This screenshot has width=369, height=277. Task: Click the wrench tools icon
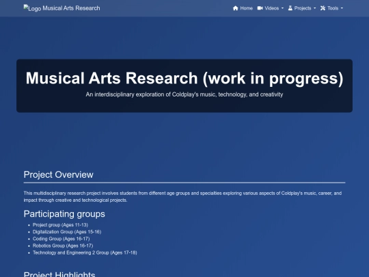(x=323, y=8)
